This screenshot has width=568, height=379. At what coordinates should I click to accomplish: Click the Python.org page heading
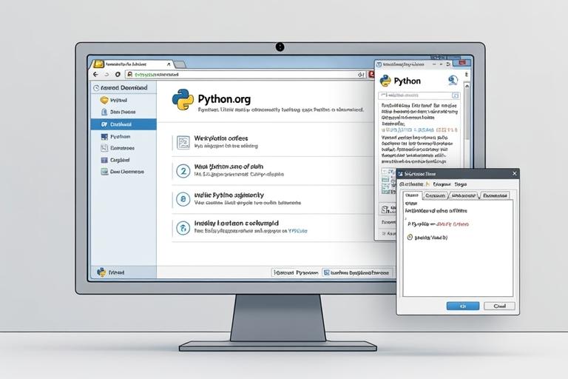(x=224, y=99)
